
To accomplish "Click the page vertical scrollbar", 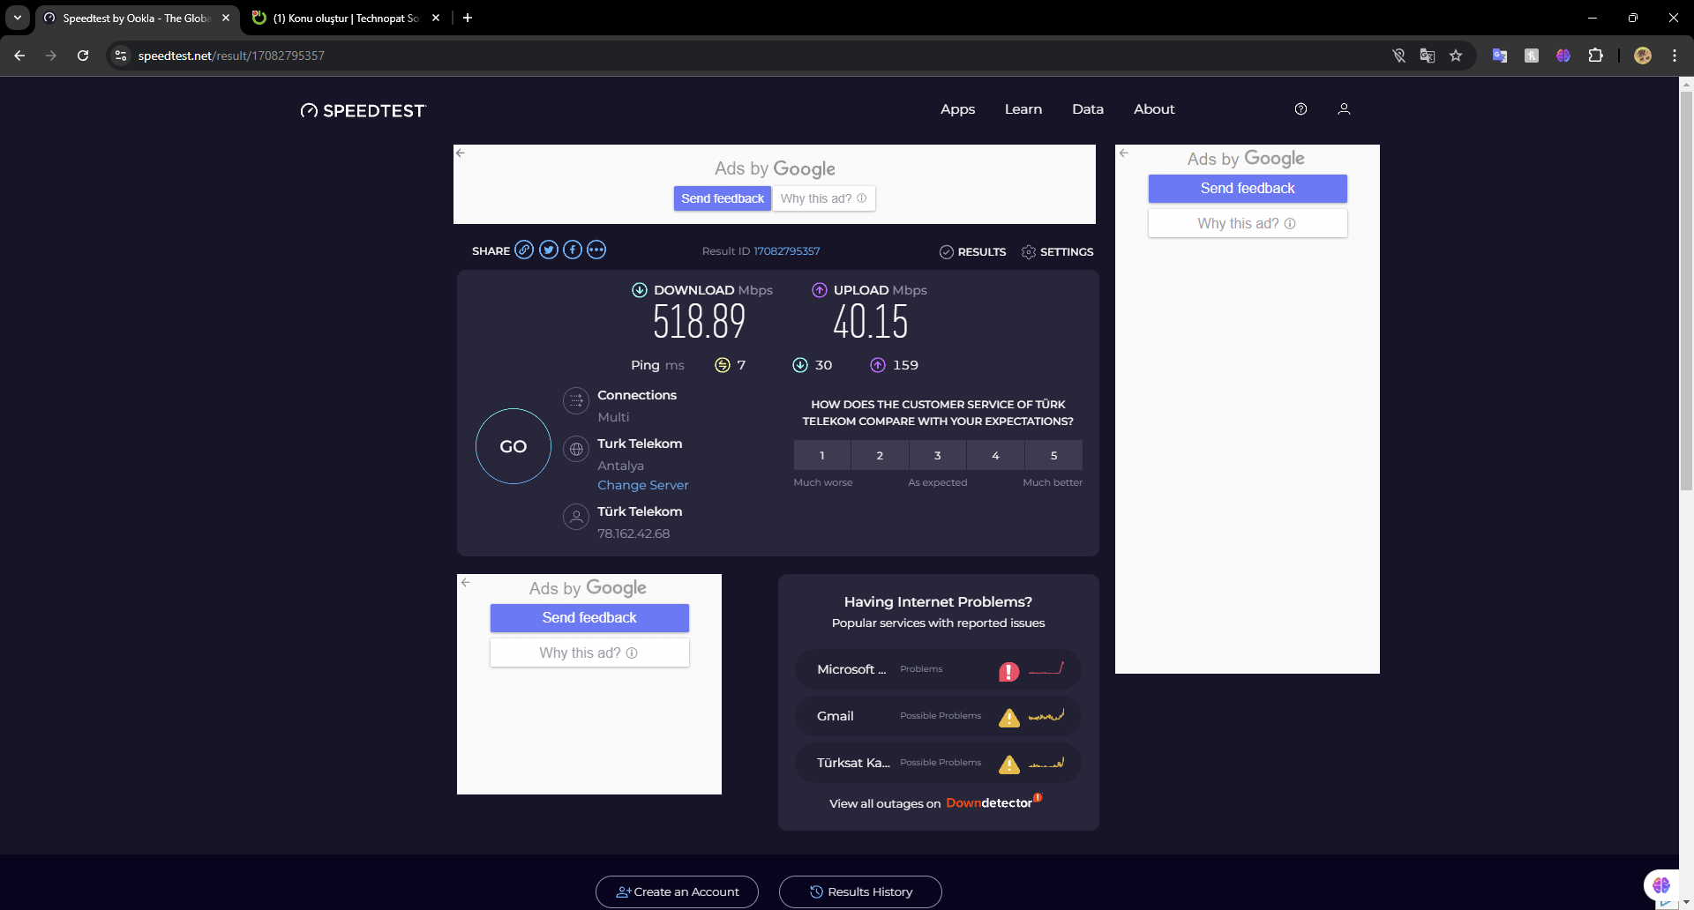I will [1686, 291].
